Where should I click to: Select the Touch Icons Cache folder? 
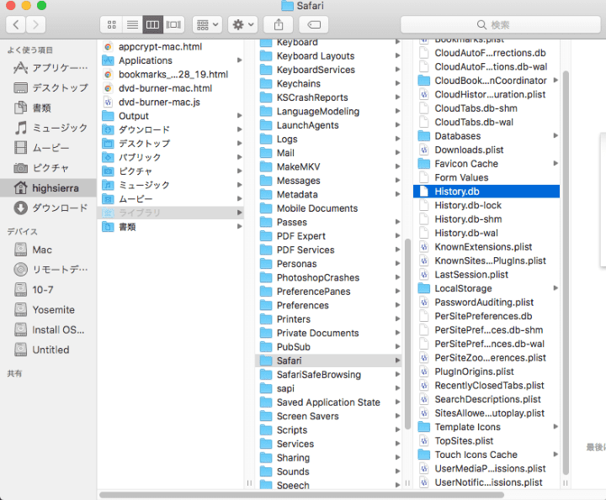coord(486,455)
